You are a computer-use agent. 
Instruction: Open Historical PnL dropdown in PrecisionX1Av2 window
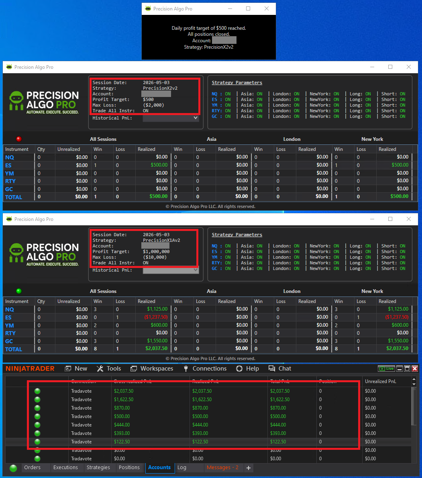171,270
